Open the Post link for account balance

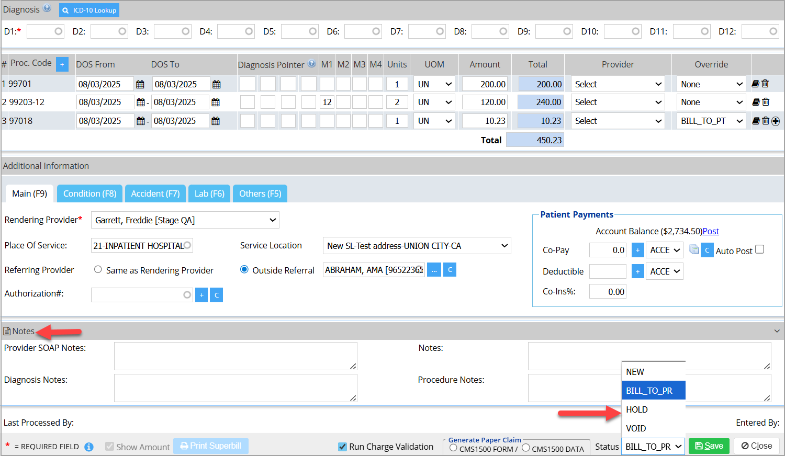pyautogui.click(x=711, y=231)
